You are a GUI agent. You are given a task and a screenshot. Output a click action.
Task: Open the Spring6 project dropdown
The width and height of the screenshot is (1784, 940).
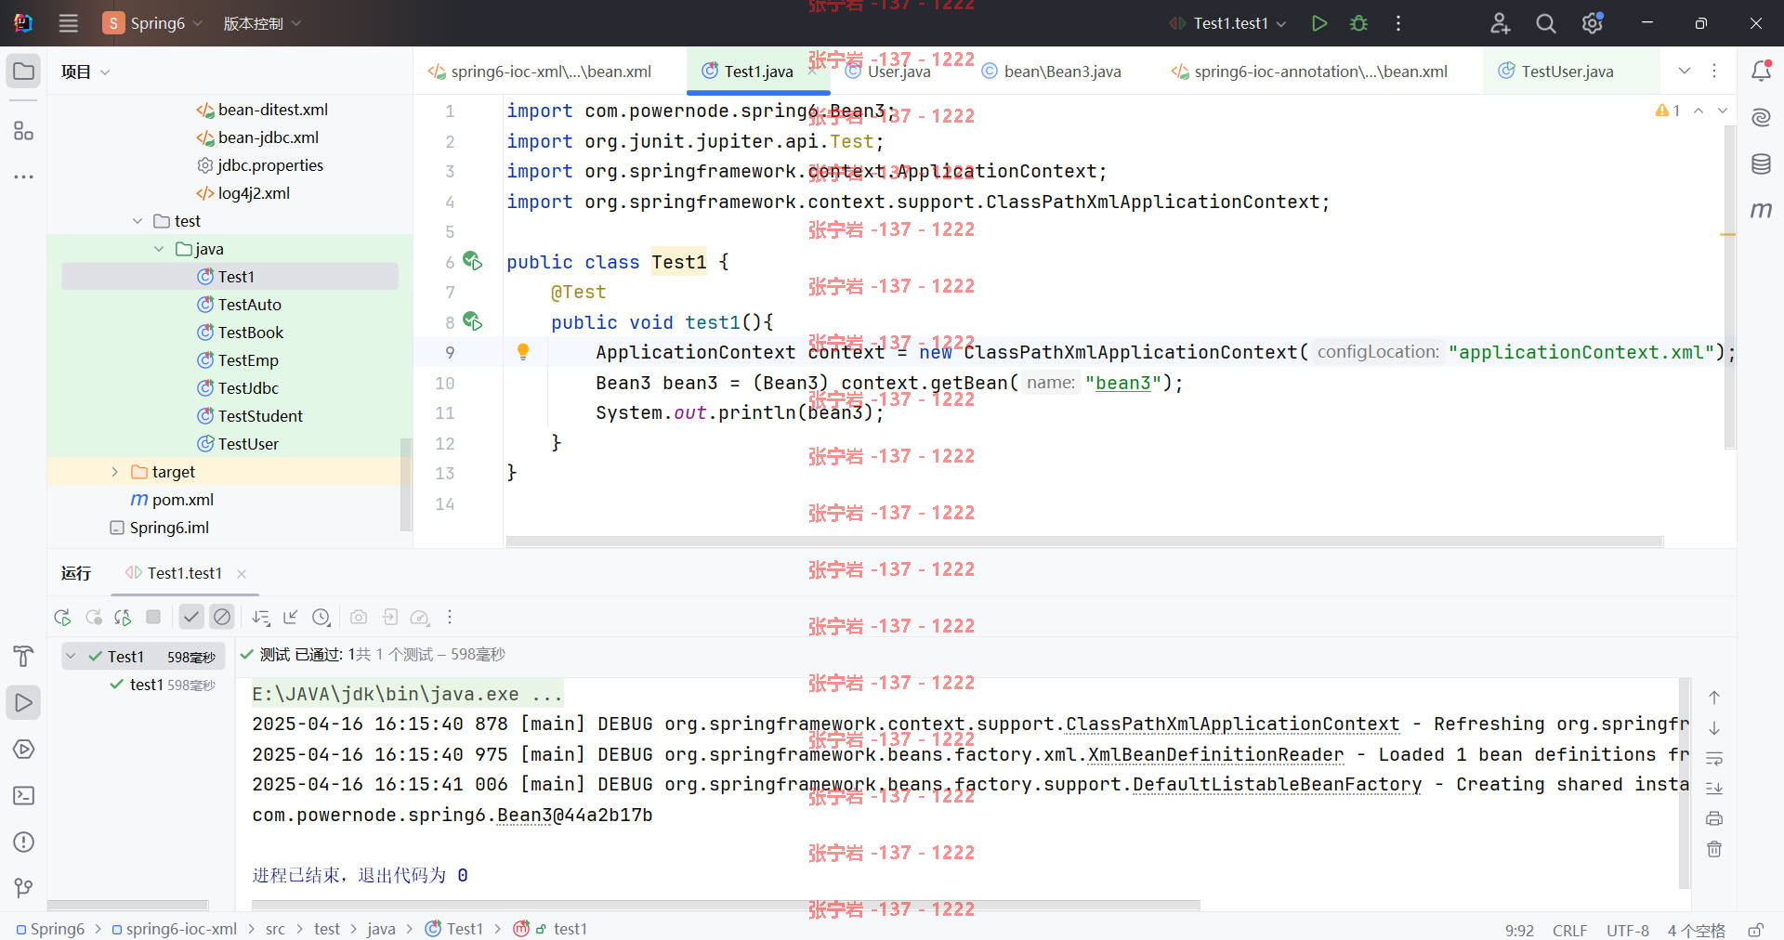(153, 23)
